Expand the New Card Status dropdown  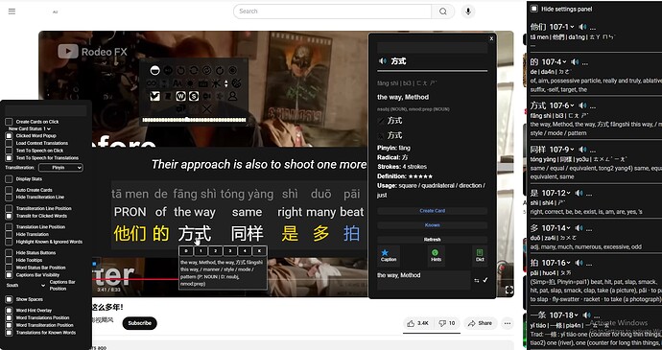pyautogui.click(x=30, y=128)
